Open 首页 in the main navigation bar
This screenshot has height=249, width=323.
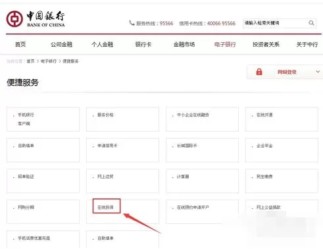20,44
